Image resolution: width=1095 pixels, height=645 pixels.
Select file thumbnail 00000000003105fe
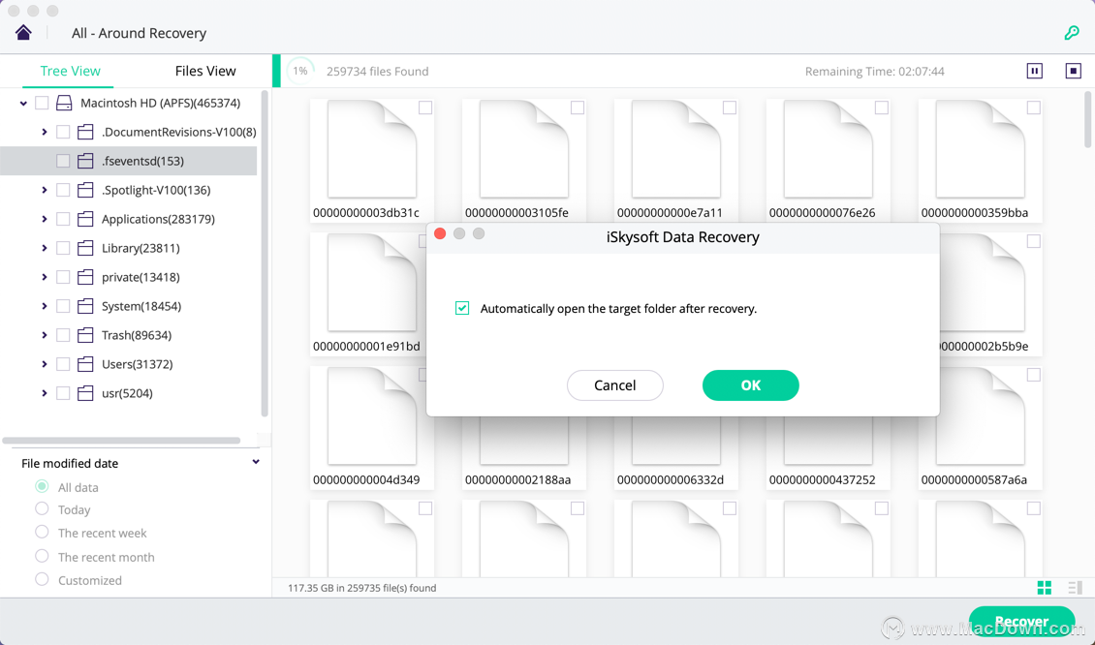point(523,161)
